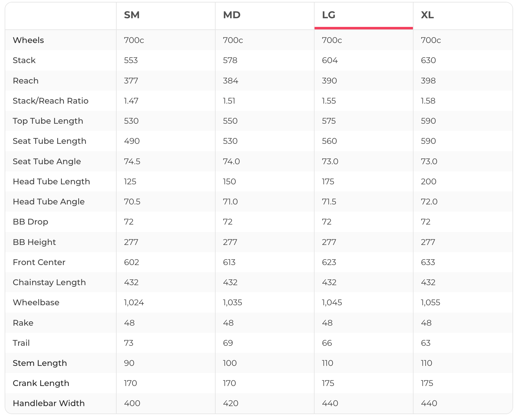Click the Chainstay Length row label
Screen dimensions: 519x420
pyautogui.click(x=49, y=282)
